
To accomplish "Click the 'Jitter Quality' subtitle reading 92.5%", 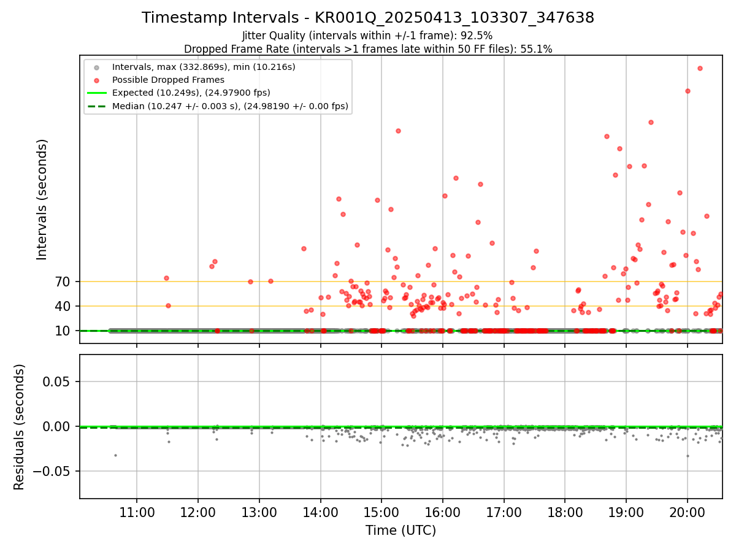I will tap(367, 36).
